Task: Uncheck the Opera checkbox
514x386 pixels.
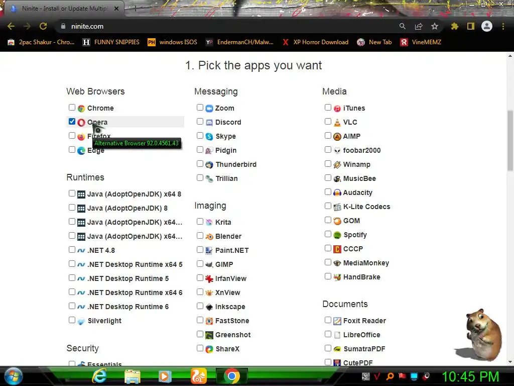Action: tap(72, 122)
